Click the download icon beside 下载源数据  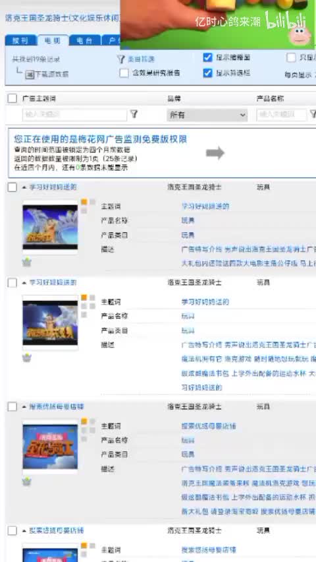(x=30, y=75)
